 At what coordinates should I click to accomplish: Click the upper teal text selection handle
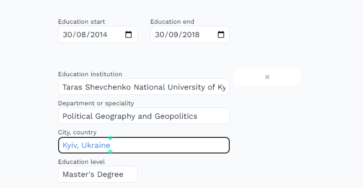click(110, 138)
